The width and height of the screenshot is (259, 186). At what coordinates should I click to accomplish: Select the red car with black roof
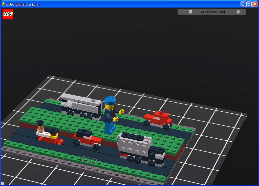click(88, 139)
